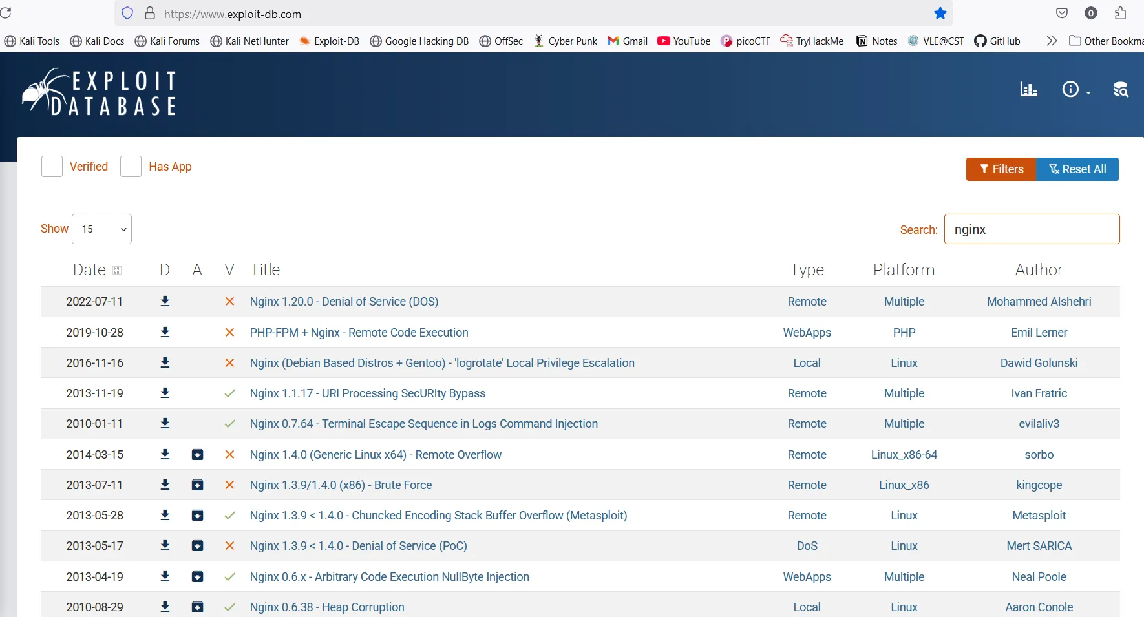Download the Nginx 1.3.9/1.4.0 Brute Force exploit

coord(165,485)
